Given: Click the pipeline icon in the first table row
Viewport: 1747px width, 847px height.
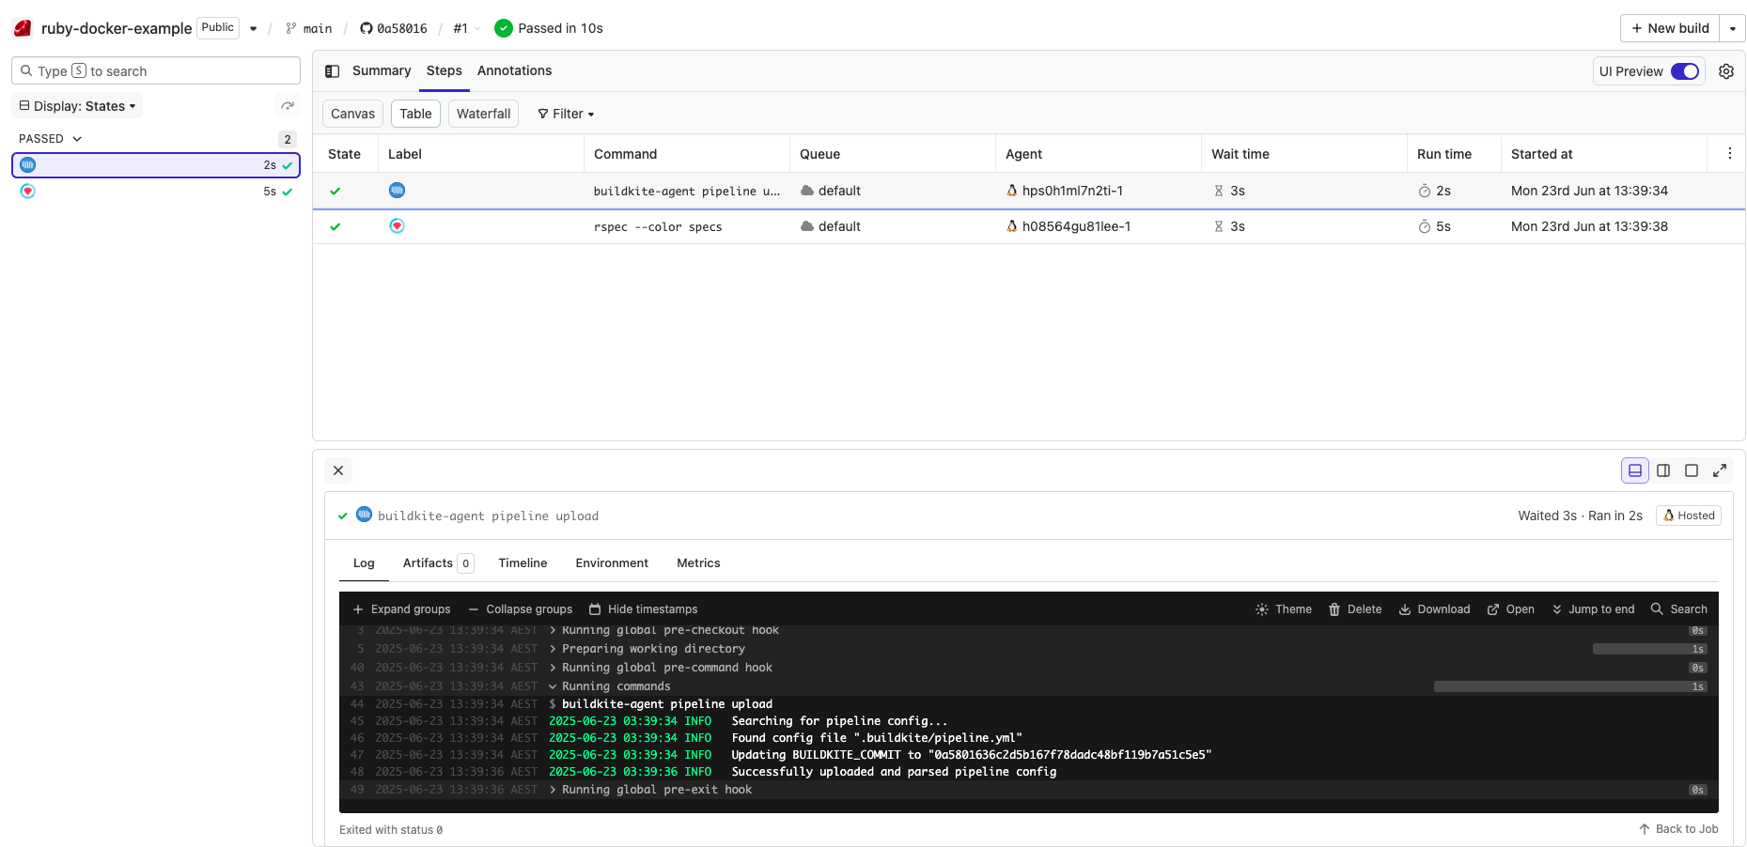Looking at the screenshot, I should (398, 191).
